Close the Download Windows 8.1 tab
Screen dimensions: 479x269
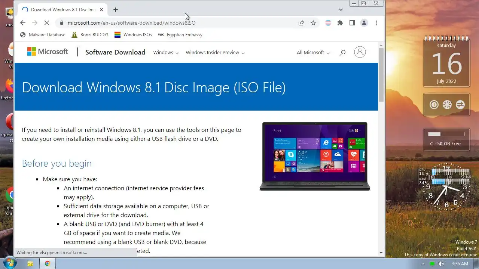pos(101,10)
